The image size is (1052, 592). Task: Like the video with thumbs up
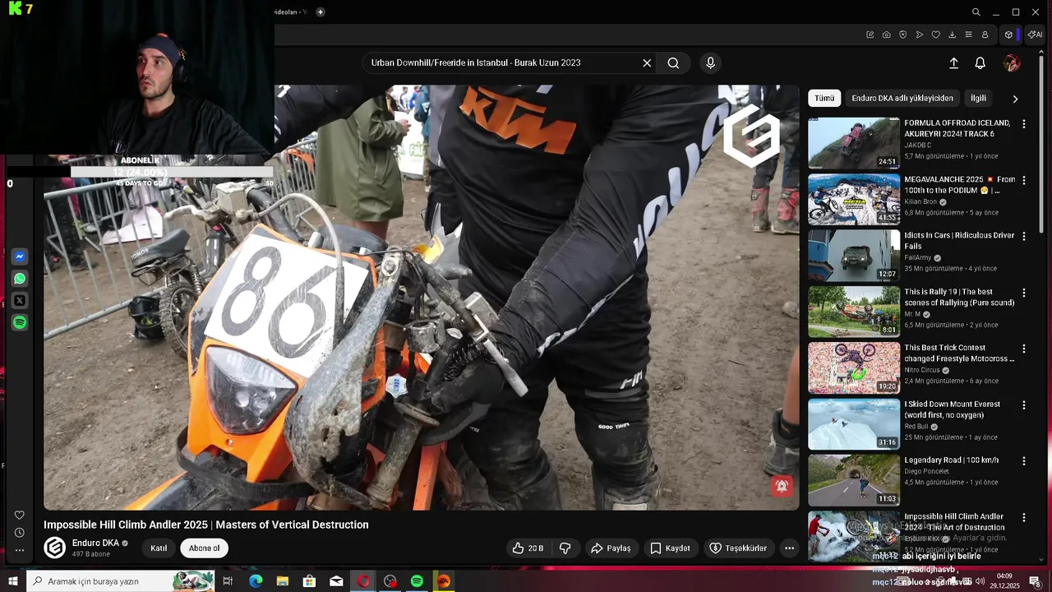[527, 548]
